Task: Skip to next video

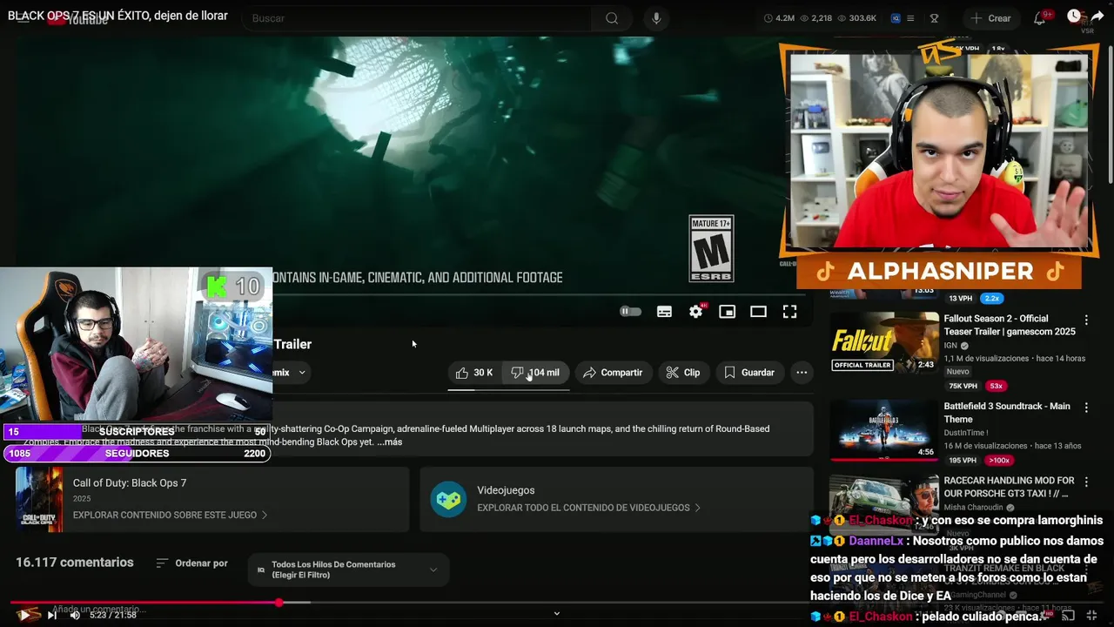Action: pos(52,615)
